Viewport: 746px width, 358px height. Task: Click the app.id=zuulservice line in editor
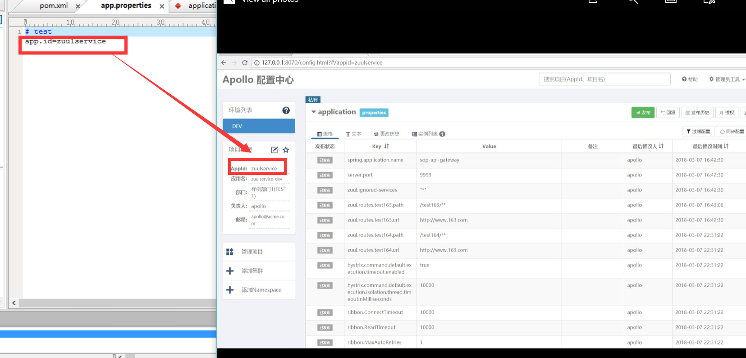(65, 41)
